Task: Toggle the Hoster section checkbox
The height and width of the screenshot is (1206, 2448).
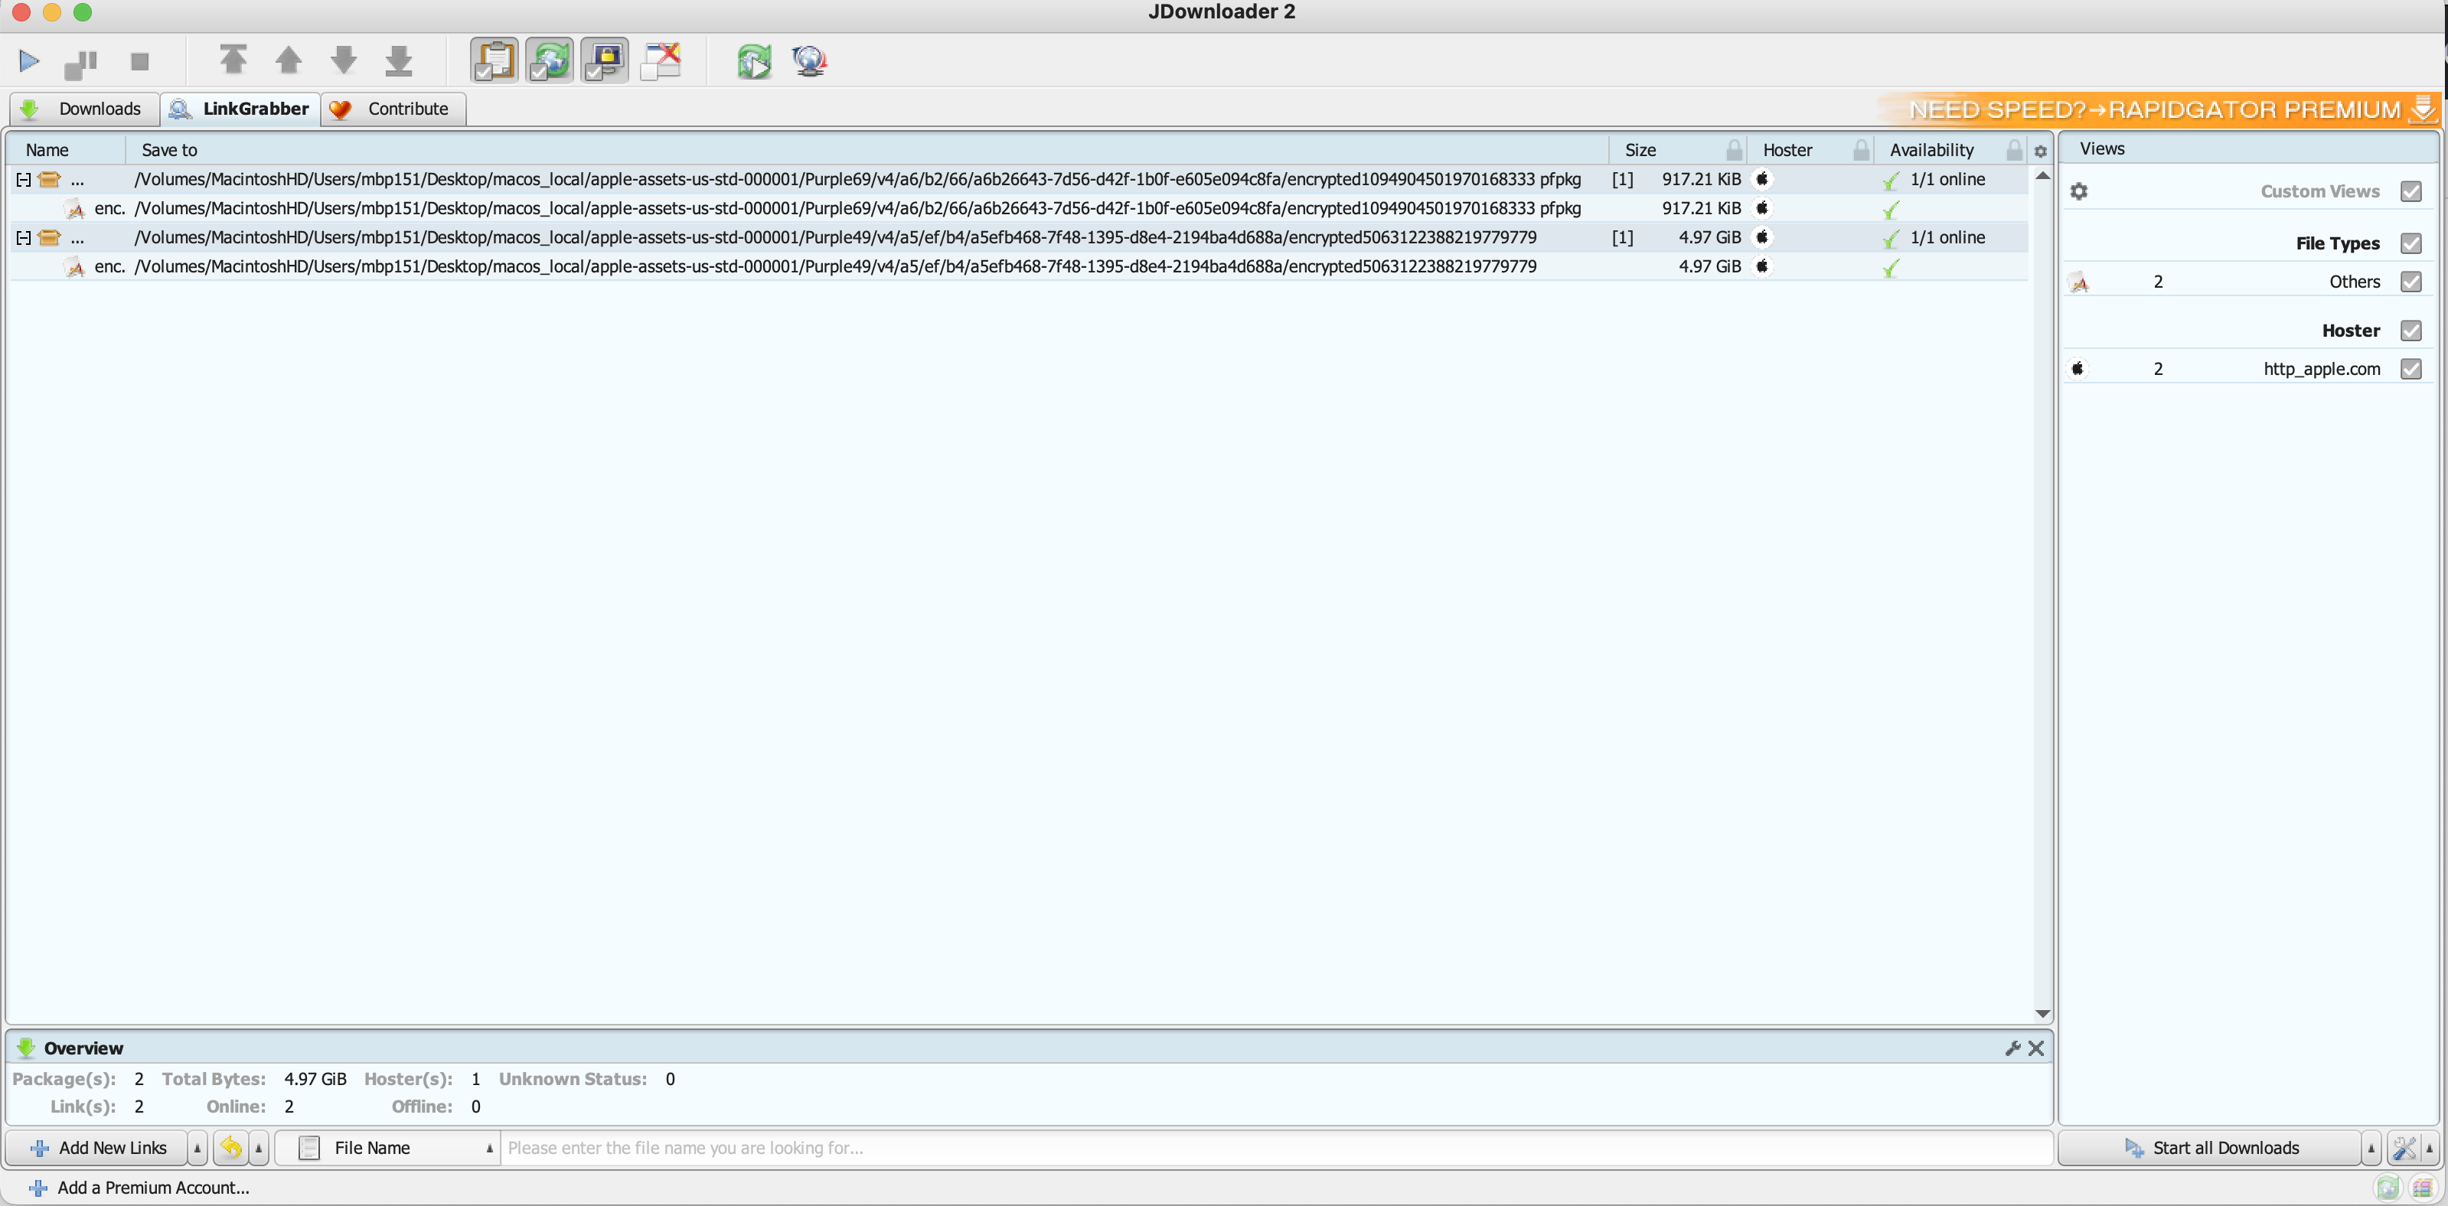Action: tap(2411, 331)
